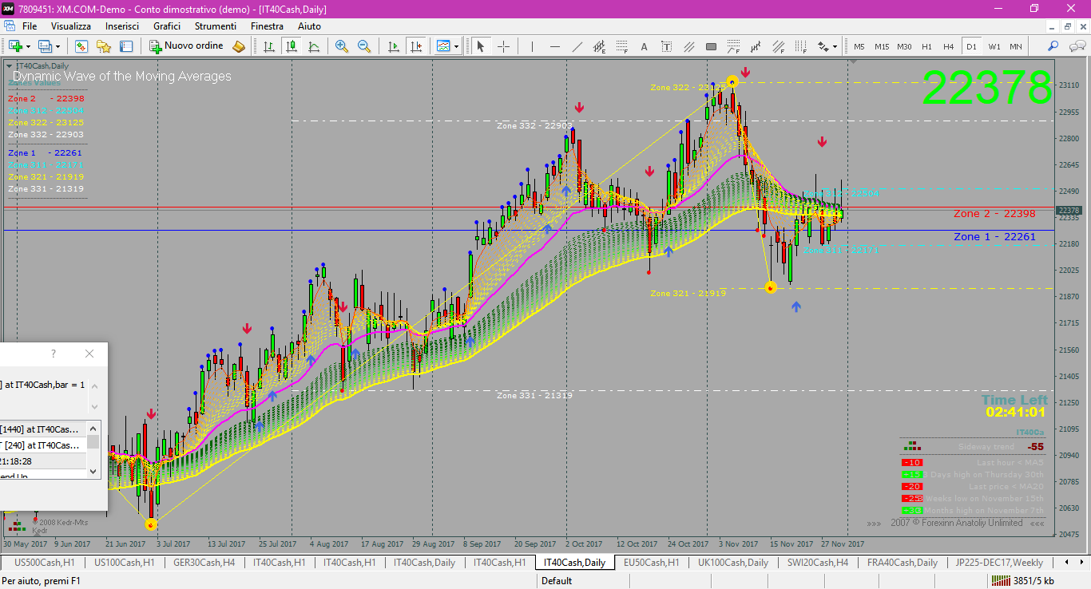1091x589 pixels.
Task: Select the Fibonacci time zones tool
Action: pyautogui.click(x=801, y=46)
